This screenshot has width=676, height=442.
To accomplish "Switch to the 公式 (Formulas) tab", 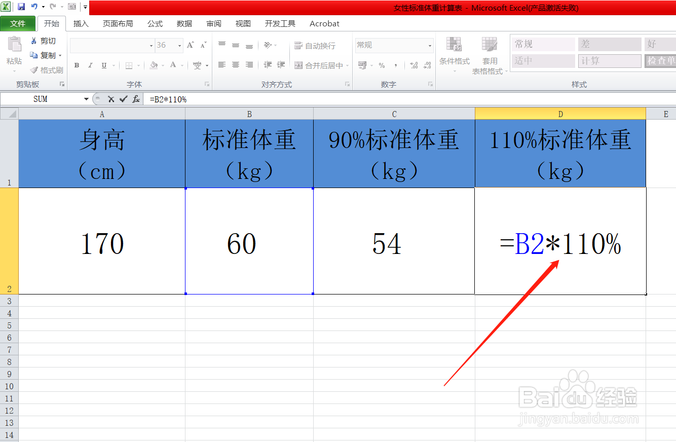I will tap(155, 24).
